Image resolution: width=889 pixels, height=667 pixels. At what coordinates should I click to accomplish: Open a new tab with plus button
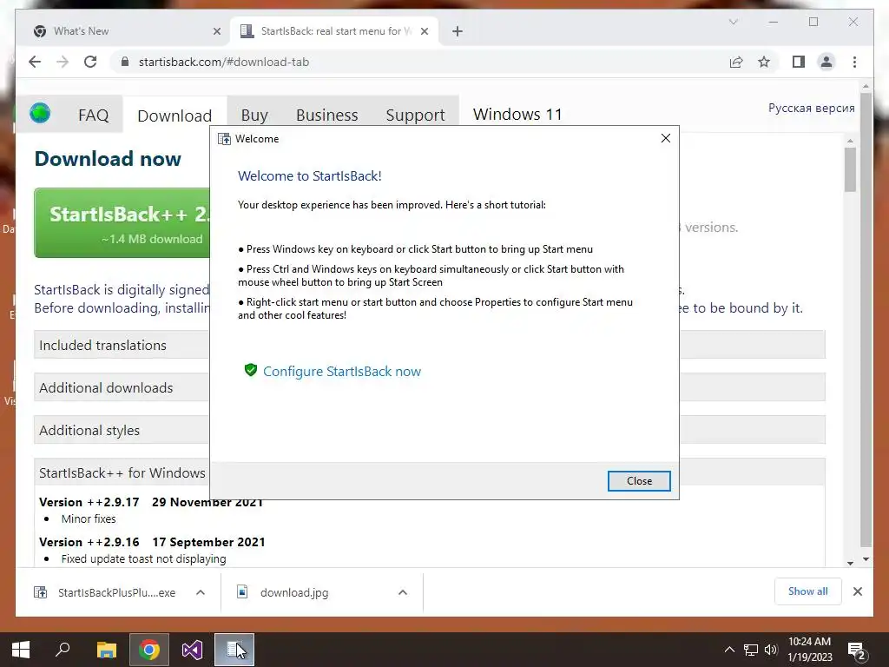tap(458, 31)
